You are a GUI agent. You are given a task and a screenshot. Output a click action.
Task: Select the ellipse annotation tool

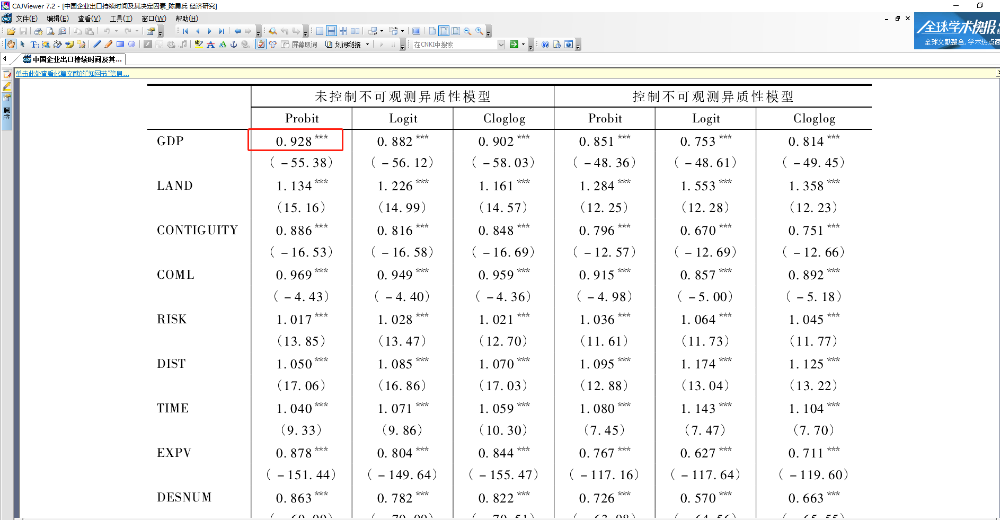point(131,45)
